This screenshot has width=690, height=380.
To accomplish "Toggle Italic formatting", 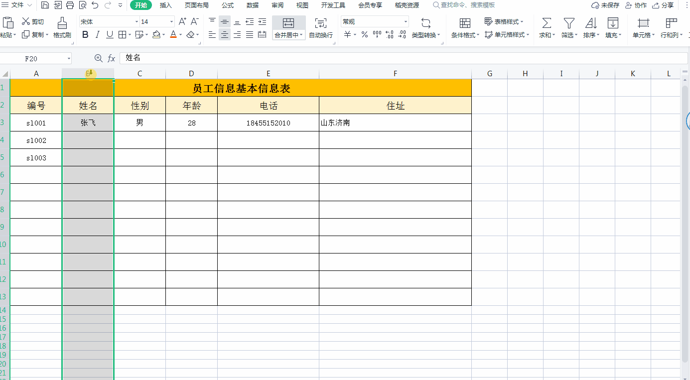I will (x=98, y=35).
